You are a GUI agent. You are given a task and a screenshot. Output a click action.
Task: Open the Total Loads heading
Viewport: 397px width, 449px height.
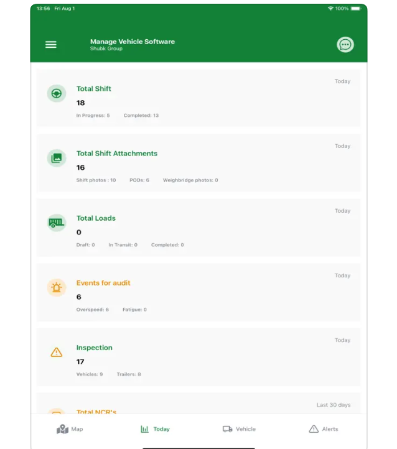(x=96, y=218)
